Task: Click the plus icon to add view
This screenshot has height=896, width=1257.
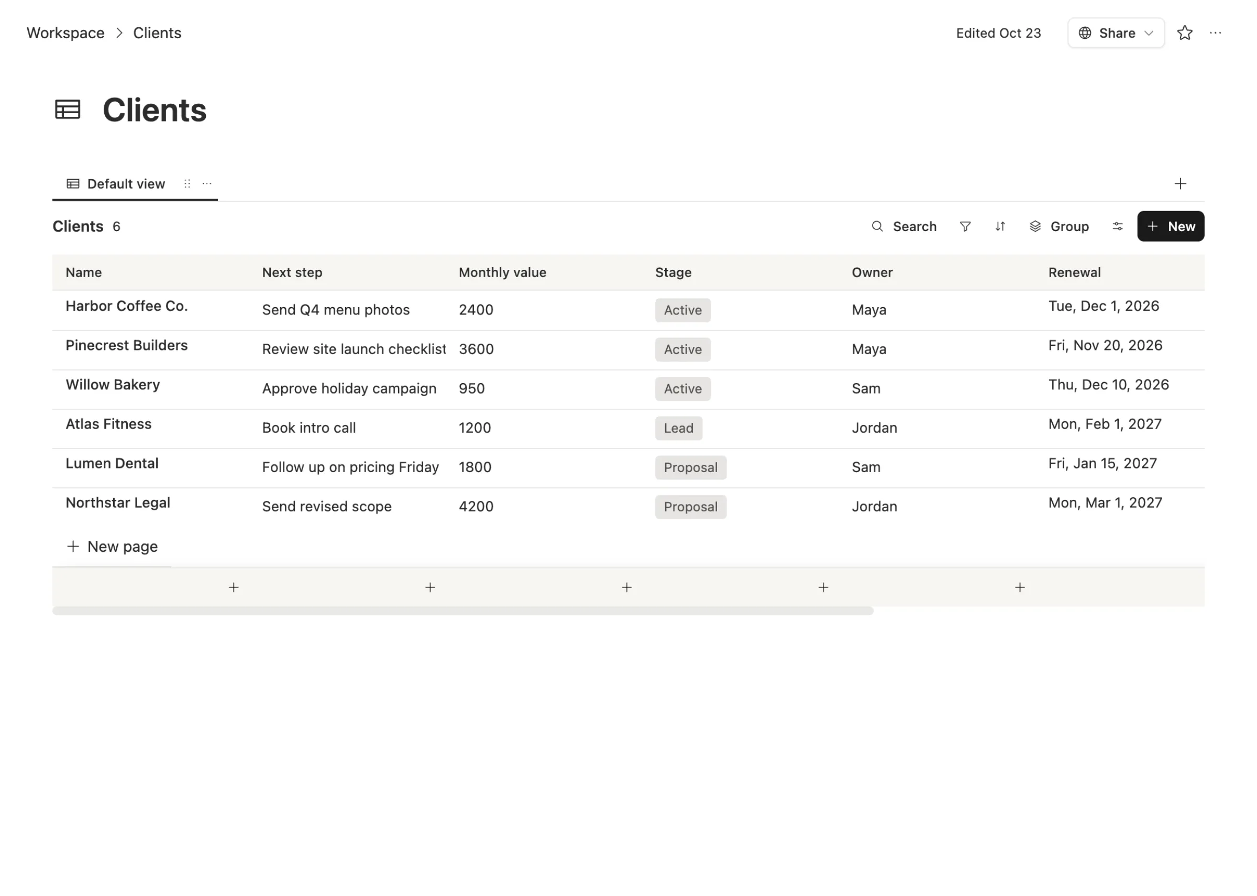Action: click(1180, 184)
